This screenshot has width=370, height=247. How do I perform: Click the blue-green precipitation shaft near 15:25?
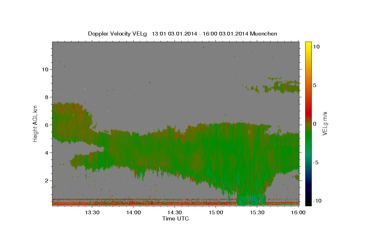pyautogui.click(x=251, y=199)
